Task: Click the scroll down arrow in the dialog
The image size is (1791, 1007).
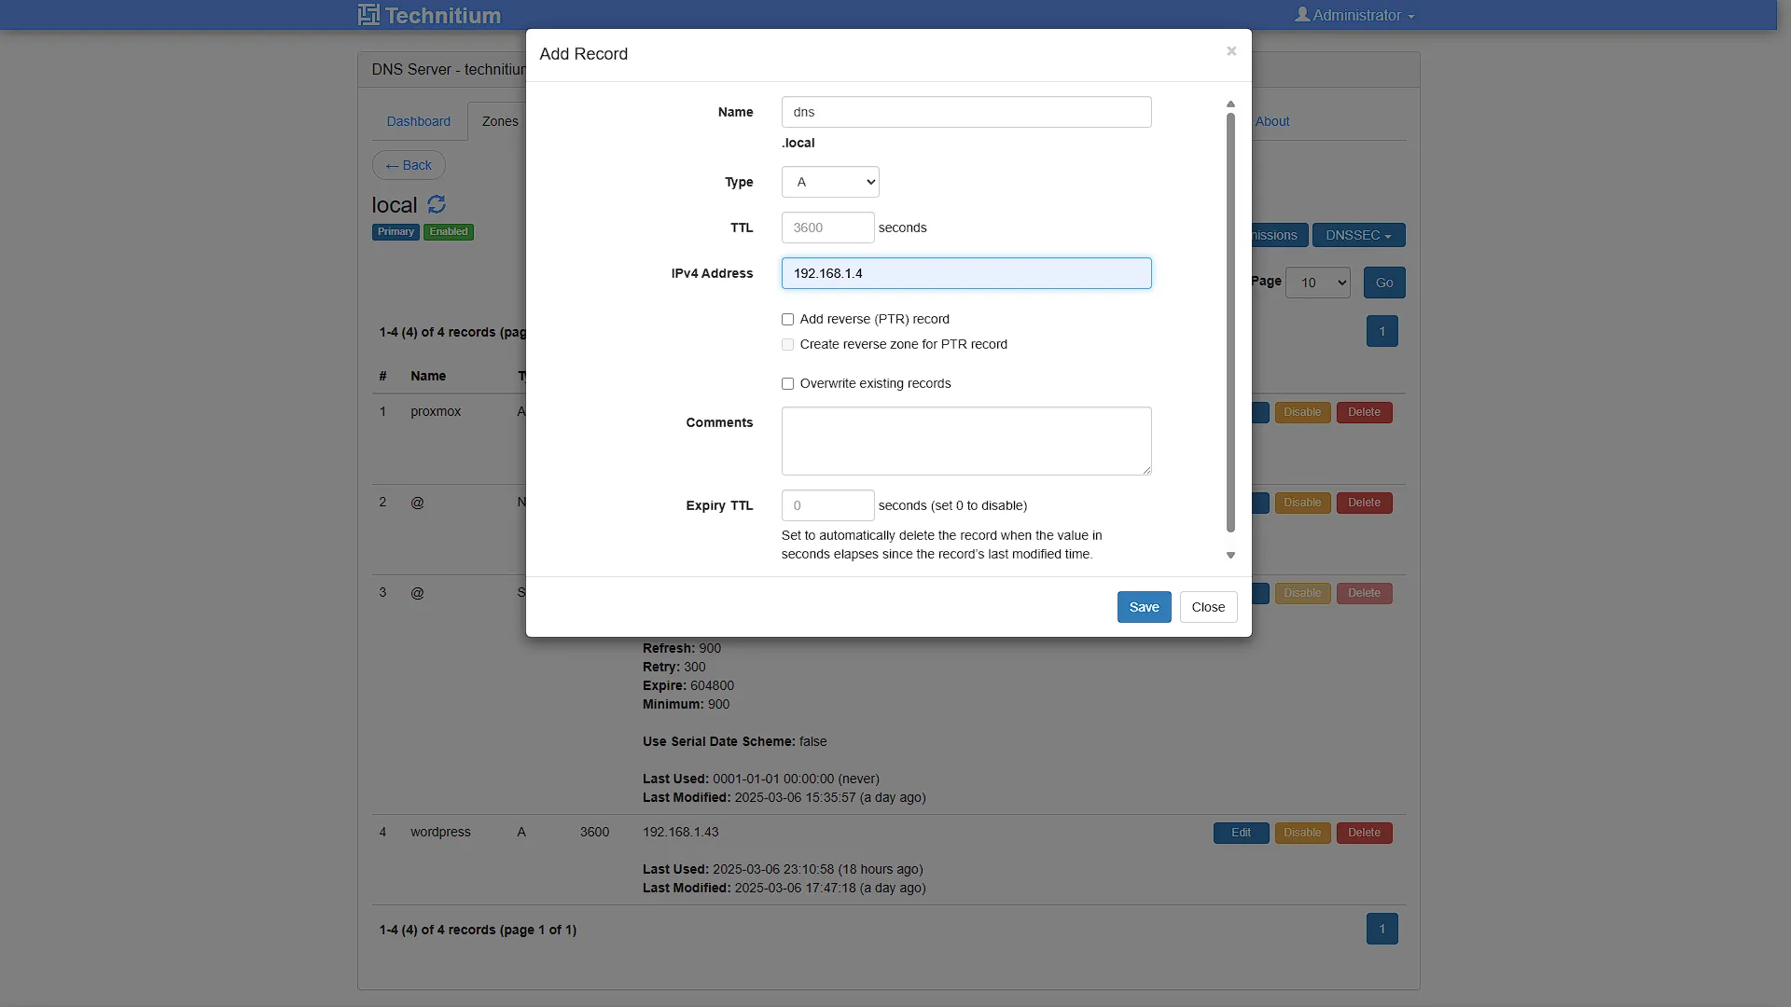Action: 1230,555
